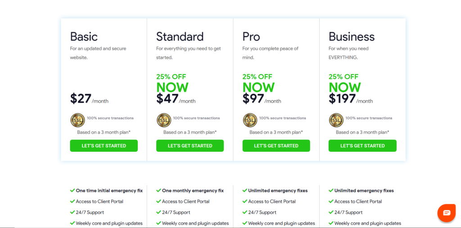Choose Pro plan via Let's Get Started
Screen dimensions: 461x228
coord(276,146)
